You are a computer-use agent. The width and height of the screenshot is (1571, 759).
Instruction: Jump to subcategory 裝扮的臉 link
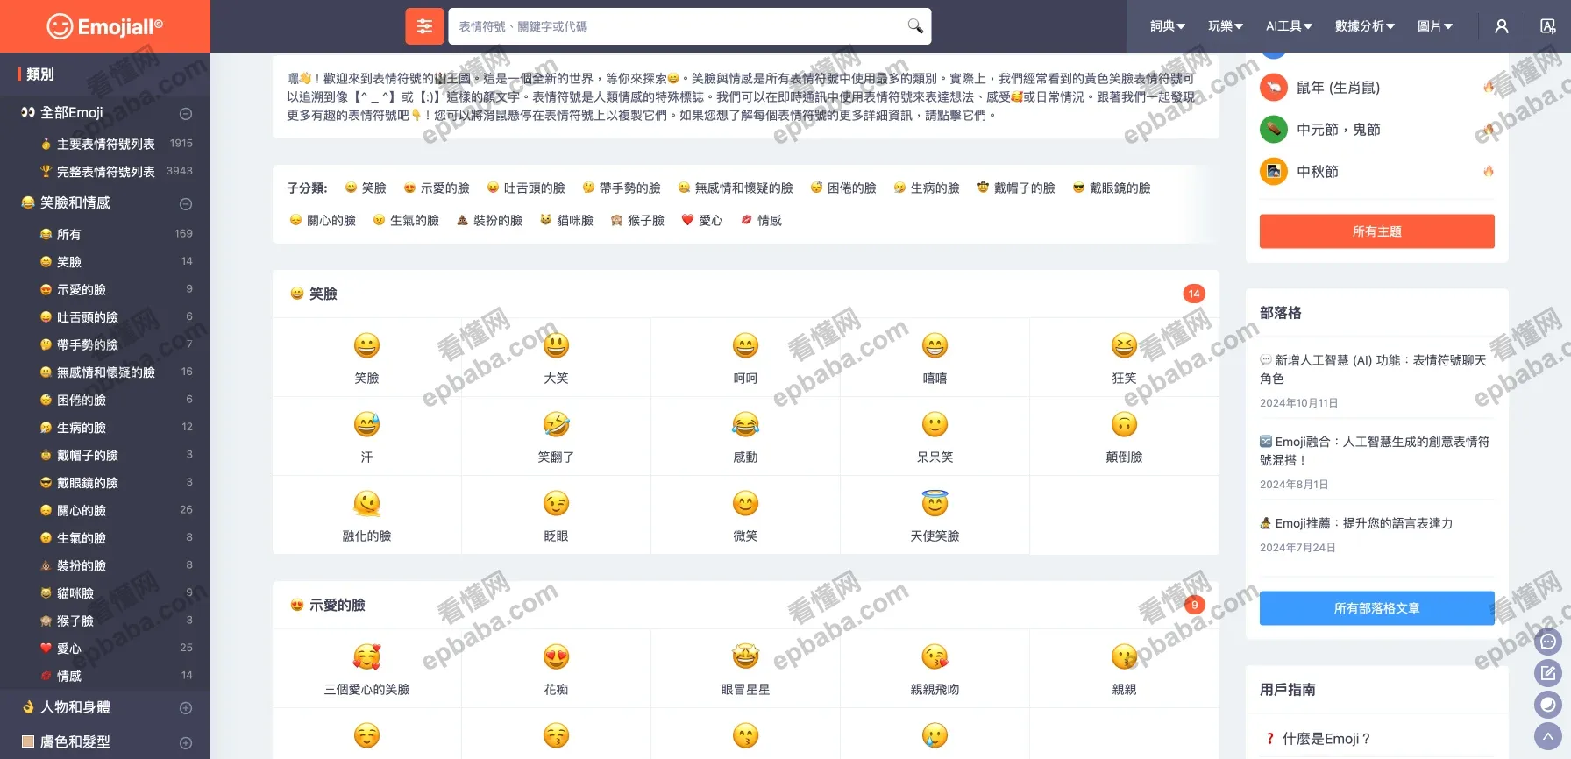pyautogui.click(x=488, y=220)
